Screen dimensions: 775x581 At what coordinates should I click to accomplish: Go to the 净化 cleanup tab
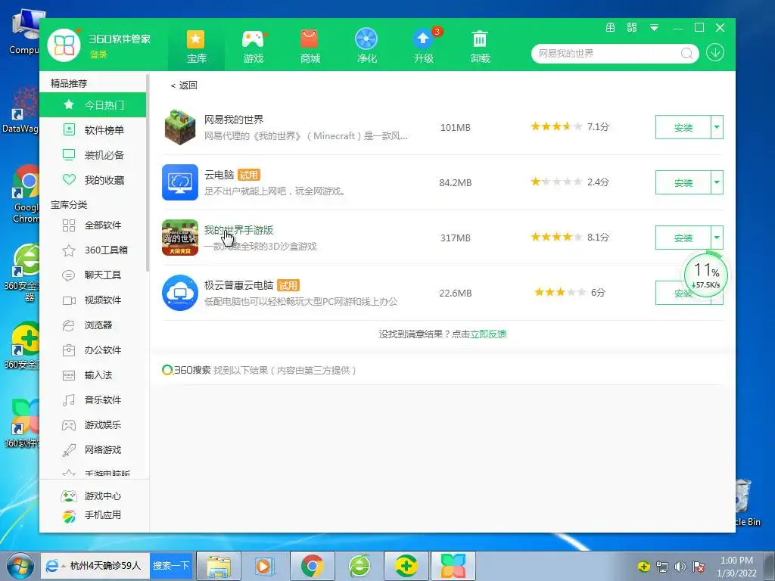[x=367, y=46]
